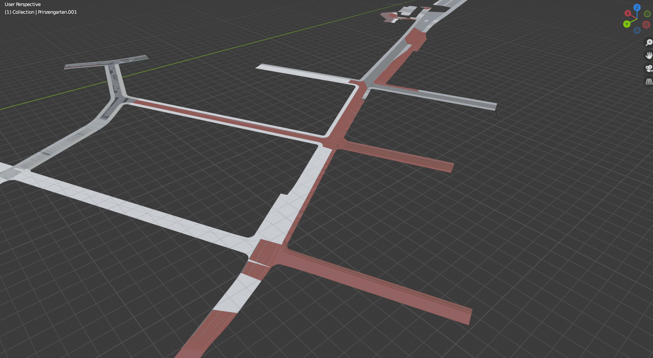Toggle perspective/orthographic grid icon
The height and width of the screenshot is (358, 653).
pyautogui.click(x=649, y=81)
